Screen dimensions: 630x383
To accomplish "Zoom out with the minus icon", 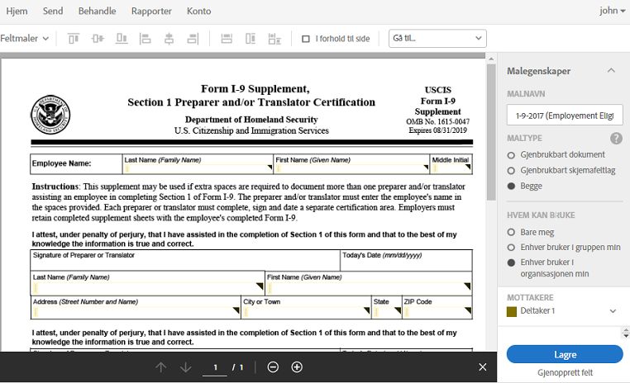I will pyautogui.click(x=273, y=367).
